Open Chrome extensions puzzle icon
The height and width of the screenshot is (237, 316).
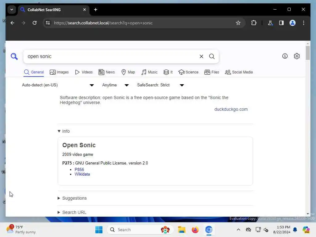click(x=254, y=23)
